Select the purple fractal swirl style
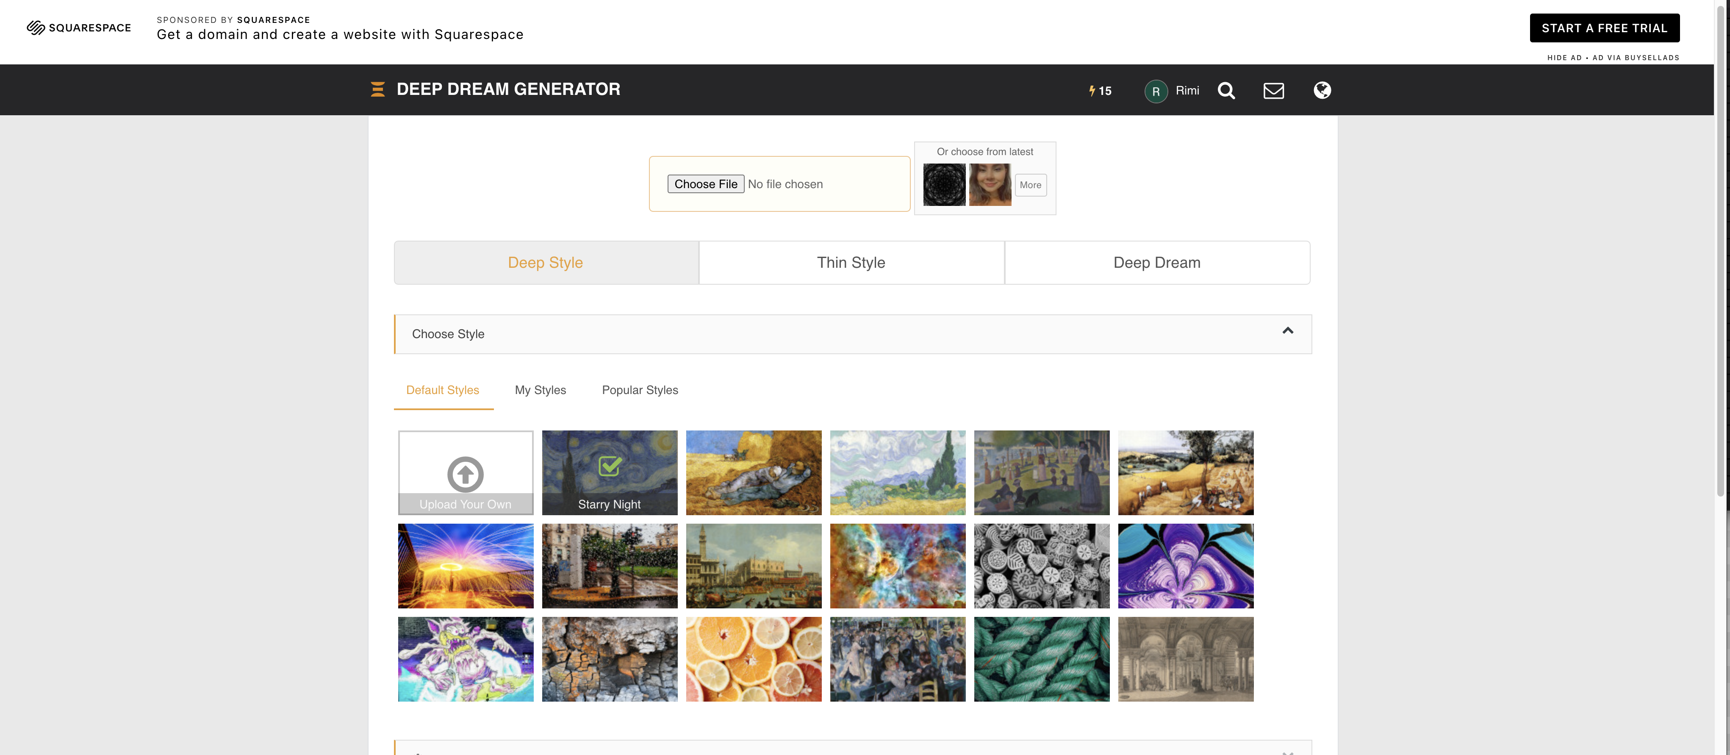The height and width of the screenshot is (755, 1730). (x=1185, y=566)
